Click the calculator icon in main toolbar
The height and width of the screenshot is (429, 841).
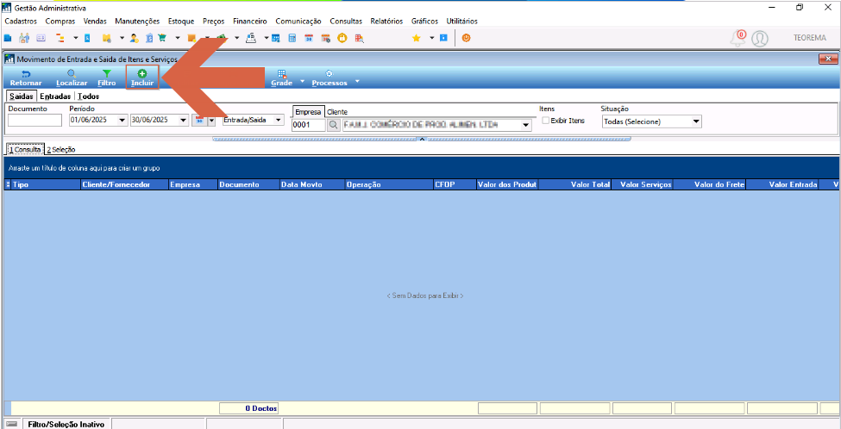pos(292,38)
